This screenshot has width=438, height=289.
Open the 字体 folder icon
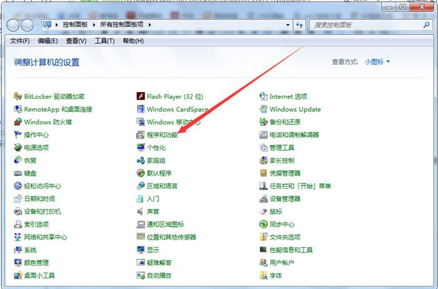[x=263, y=276]
